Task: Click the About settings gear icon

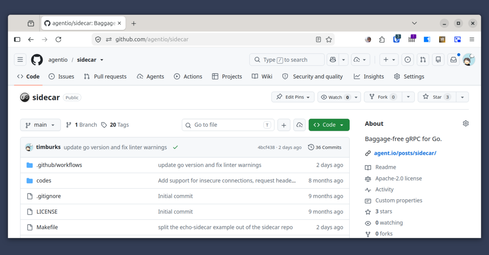Action: tap(466, 124)
